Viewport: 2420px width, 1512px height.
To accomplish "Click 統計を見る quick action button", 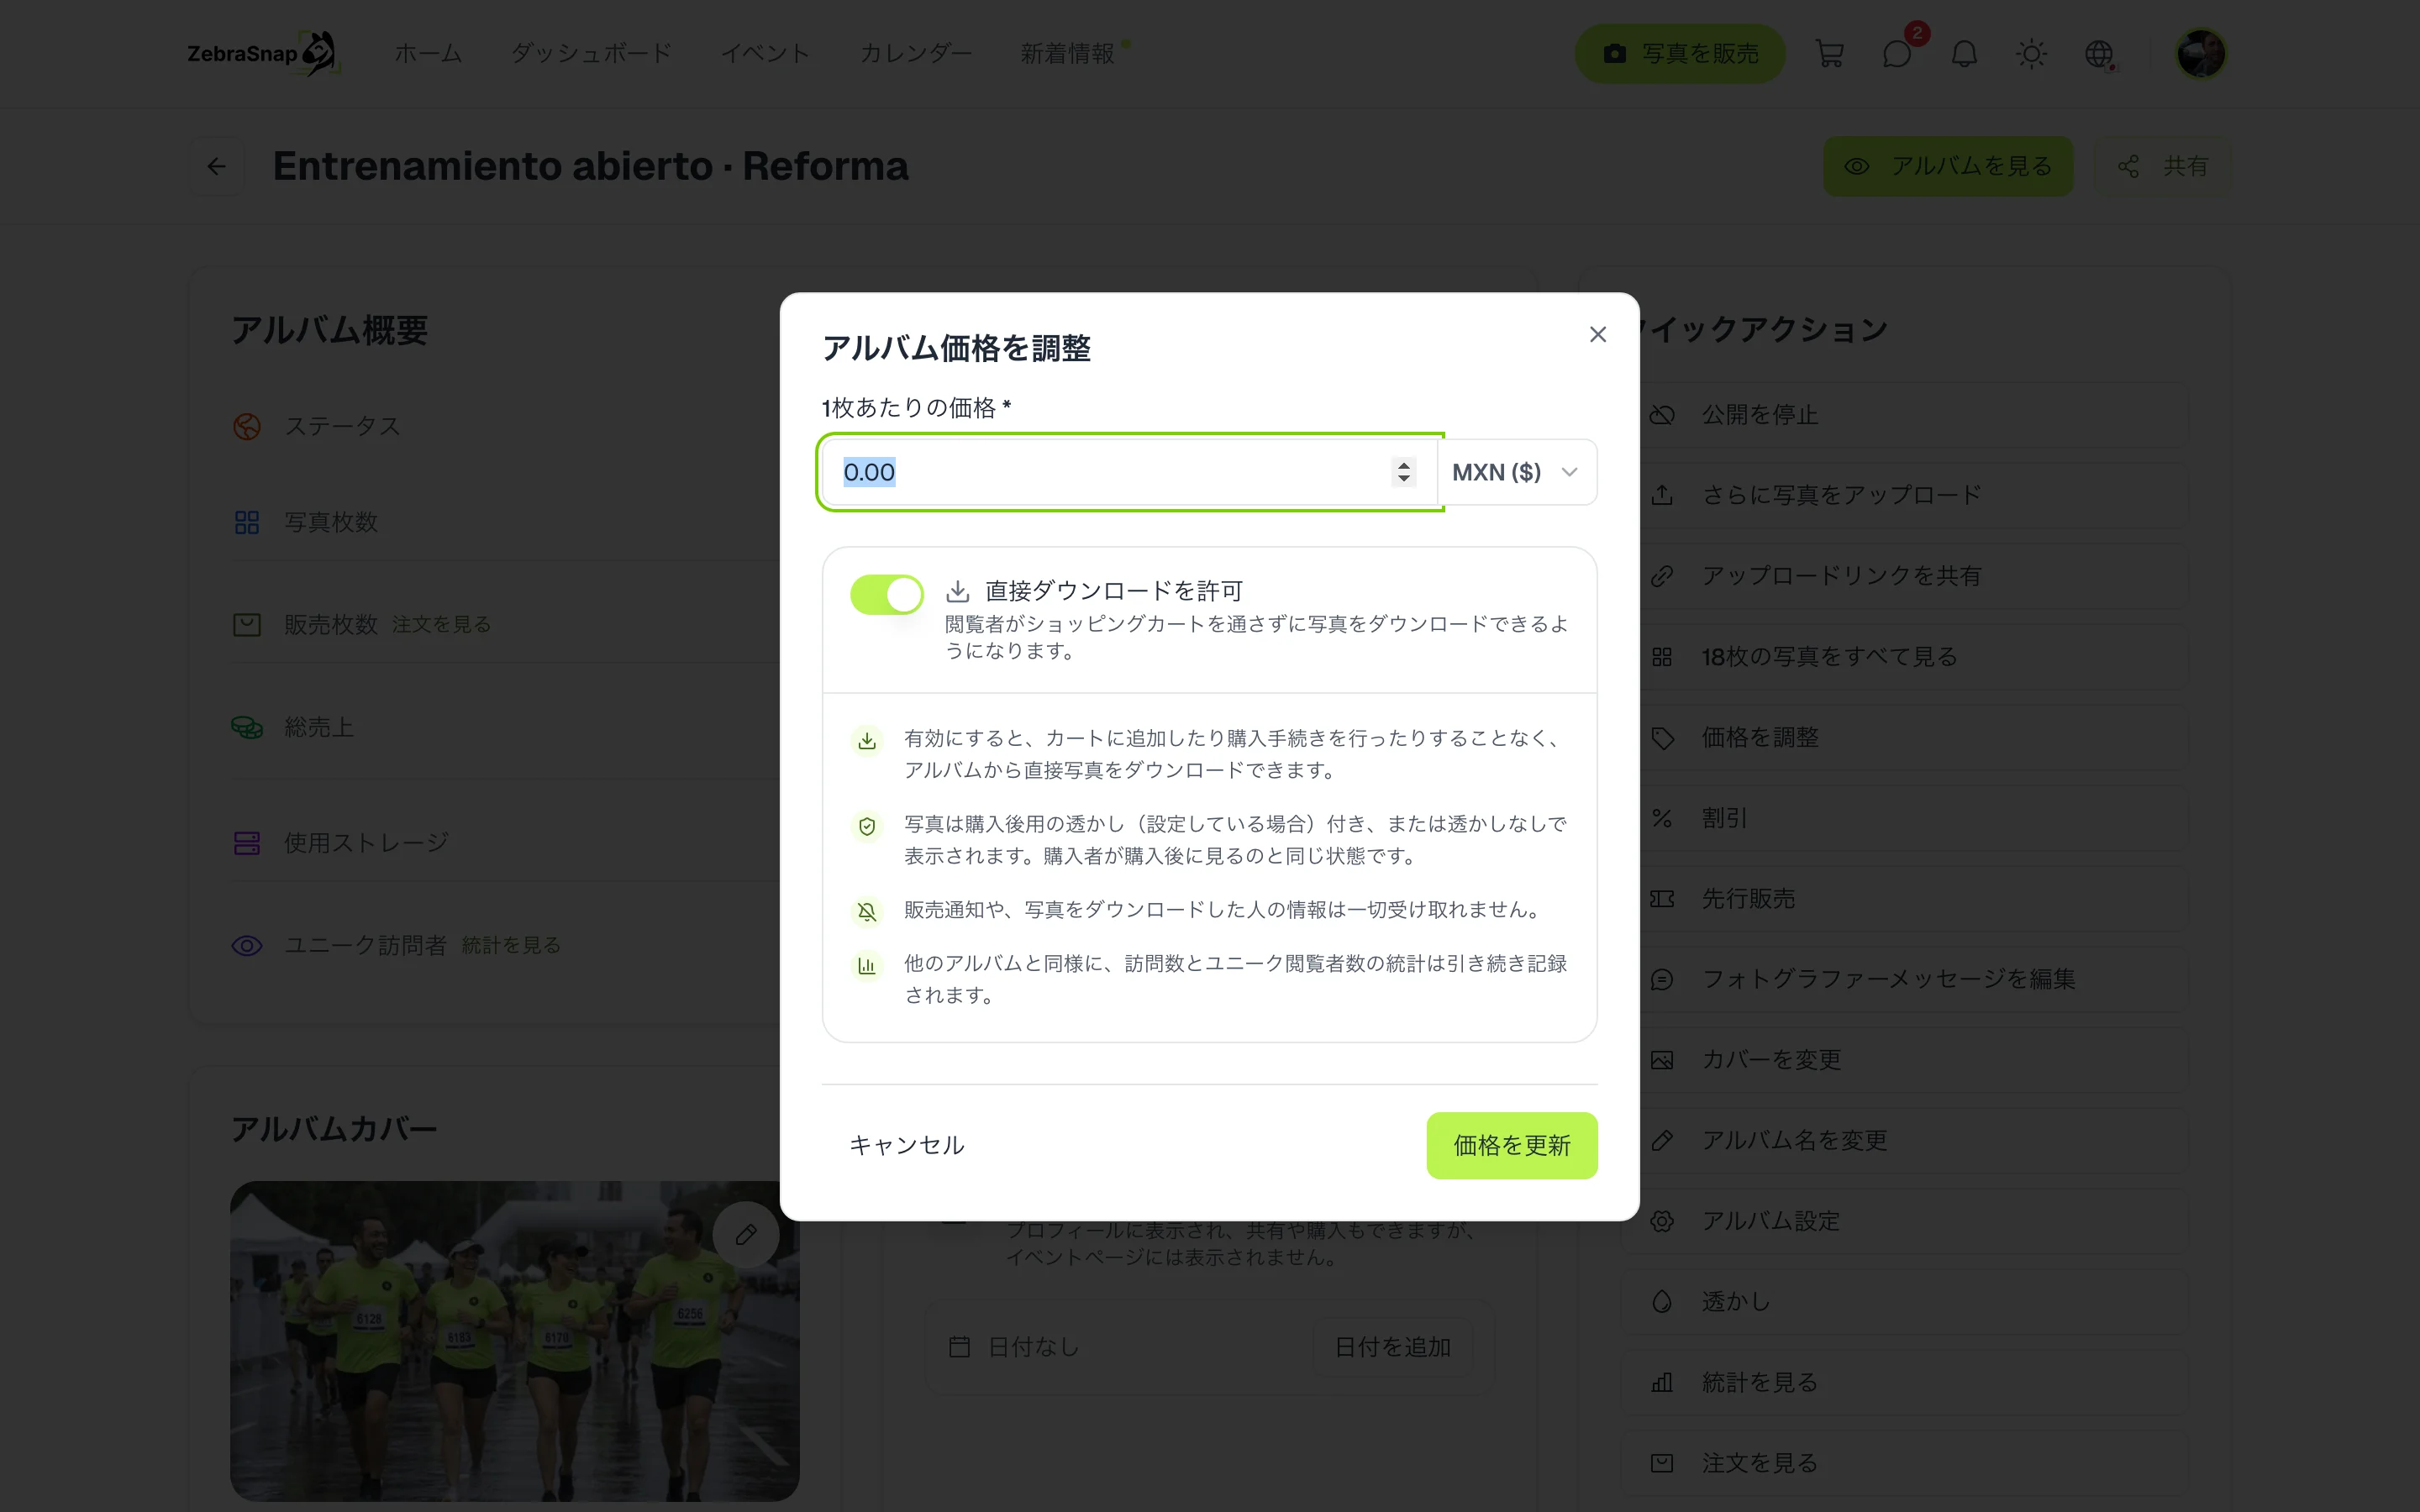I will 1905,1383.
